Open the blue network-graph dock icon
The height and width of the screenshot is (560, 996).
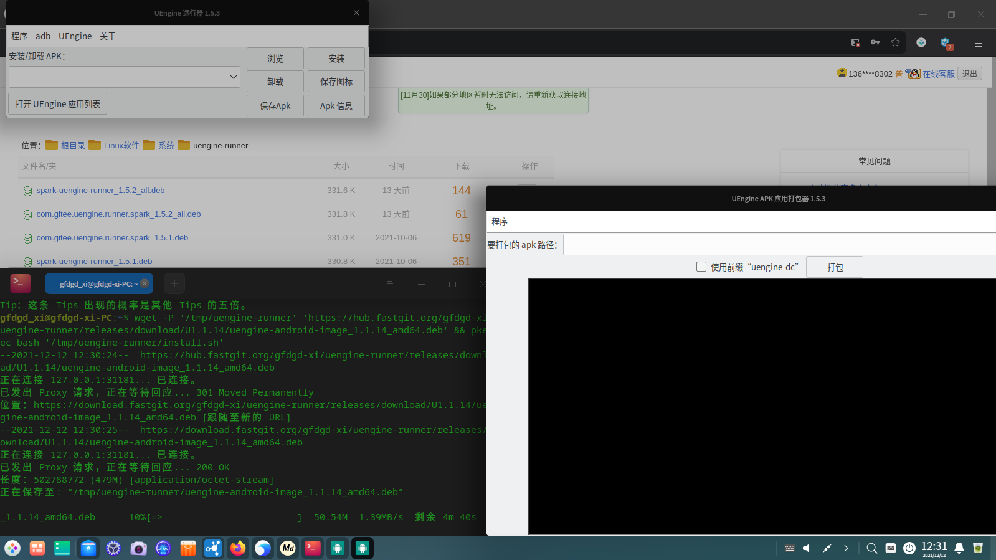213,548
